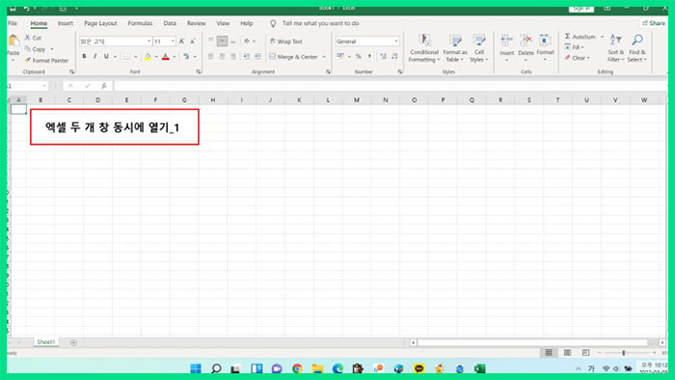Undo the last action from quick access toolbar
Image resolution: width=675 pixels, height=380 pixels.
tap(26, 8)
